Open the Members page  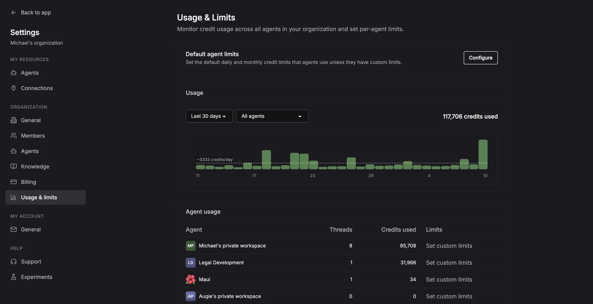click(x=45, y=136)
